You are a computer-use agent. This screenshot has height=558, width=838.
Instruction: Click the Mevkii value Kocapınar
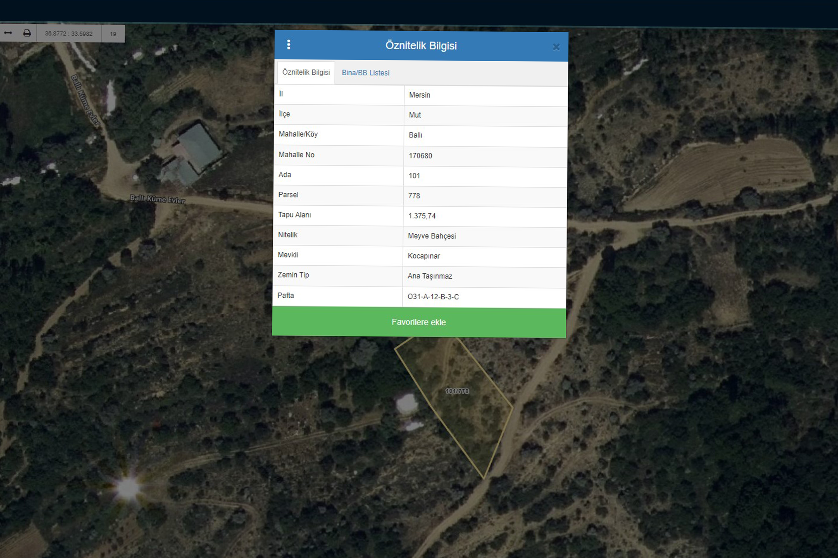tap(424, 256)
